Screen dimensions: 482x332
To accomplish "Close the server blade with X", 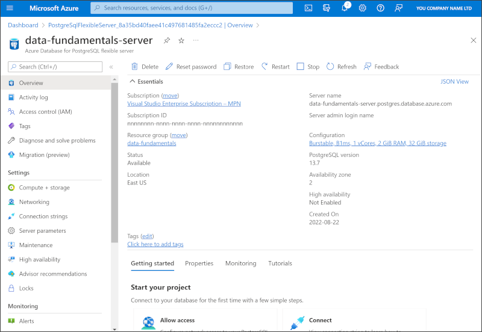I will (474, 40).
